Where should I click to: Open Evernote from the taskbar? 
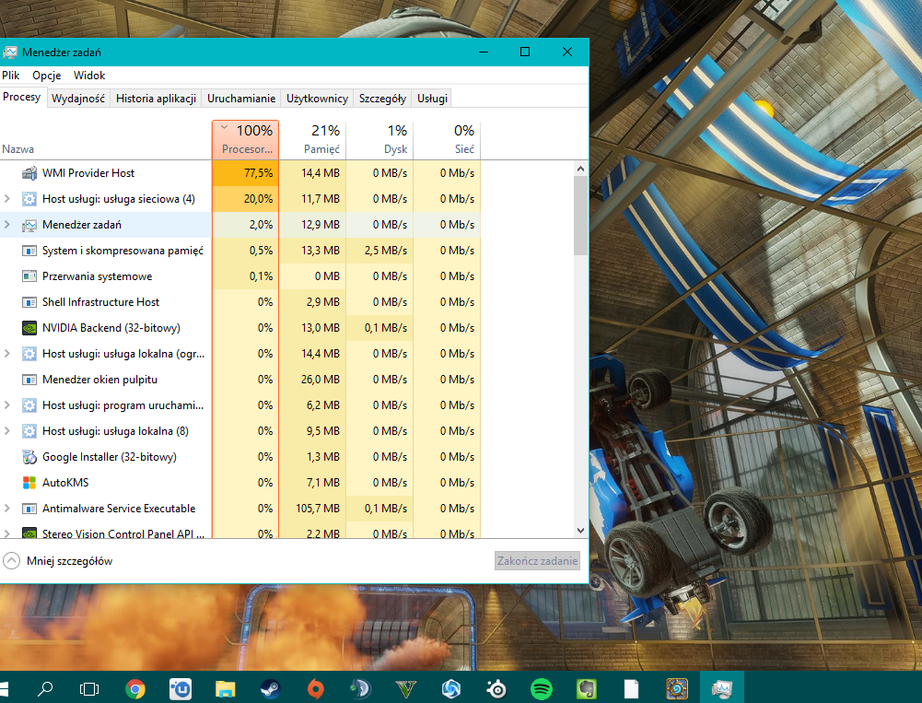pos(586,688)
